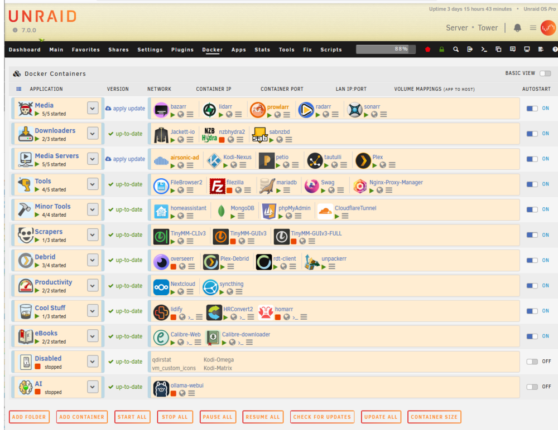Click the sabnzbd container icon
The image size is (558, 430).
tap(260, 135)
